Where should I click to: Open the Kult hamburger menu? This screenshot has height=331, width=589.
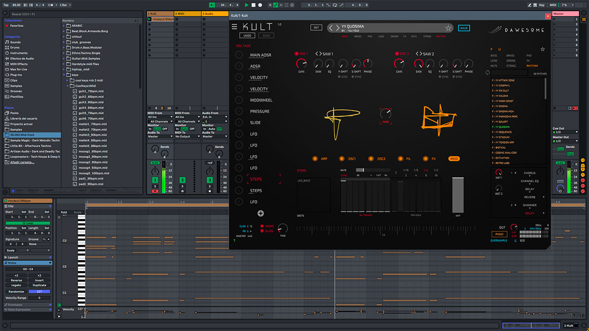coord(234,27)
